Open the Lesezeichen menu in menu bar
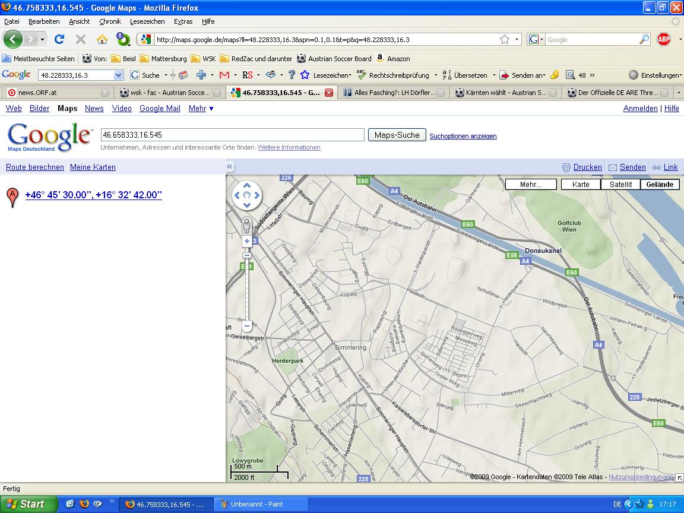 coord(147,21)
